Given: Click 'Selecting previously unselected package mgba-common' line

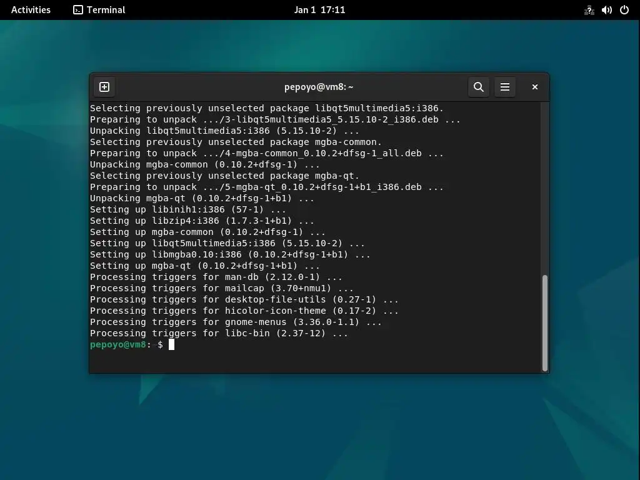Looking at the screenshot, I should click(x=236, y=142).
